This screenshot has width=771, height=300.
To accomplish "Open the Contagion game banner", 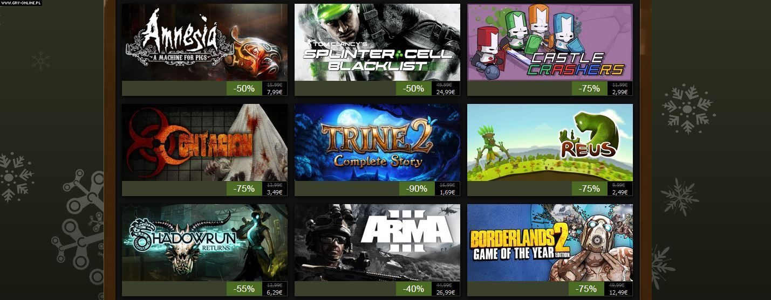I will (204, 142).
